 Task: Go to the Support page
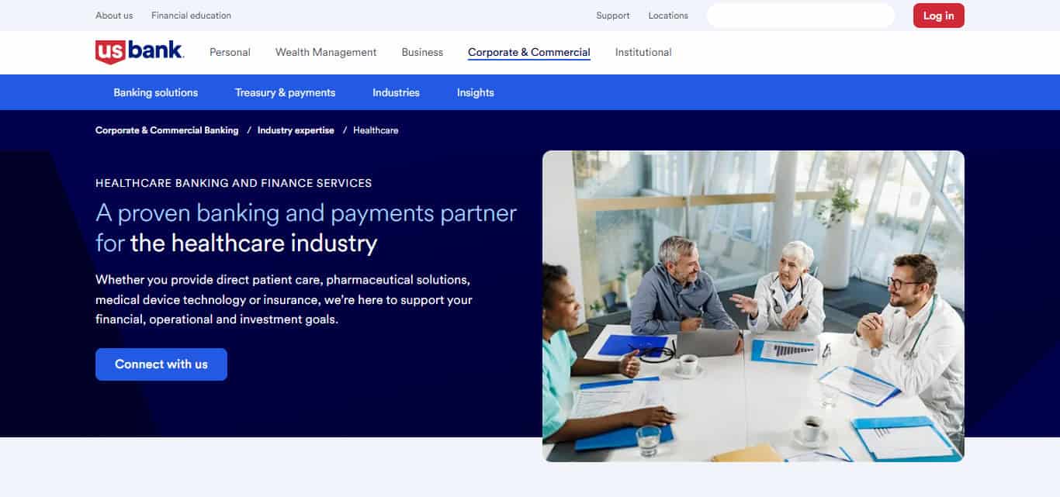[613, 16]
